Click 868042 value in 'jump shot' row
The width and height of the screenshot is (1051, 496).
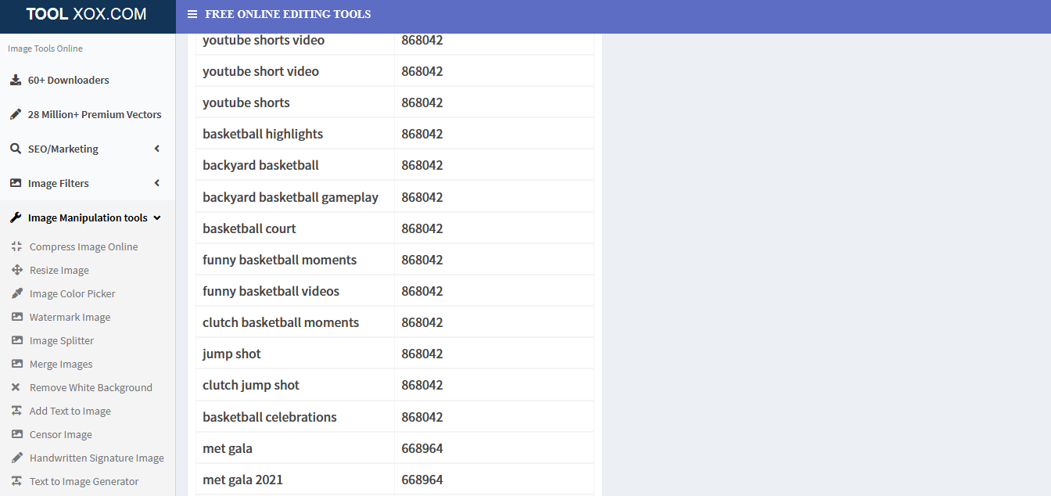coord(422,354)
